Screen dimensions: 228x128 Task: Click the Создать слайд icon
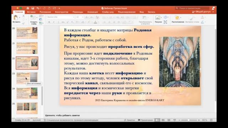pos(33,17)
